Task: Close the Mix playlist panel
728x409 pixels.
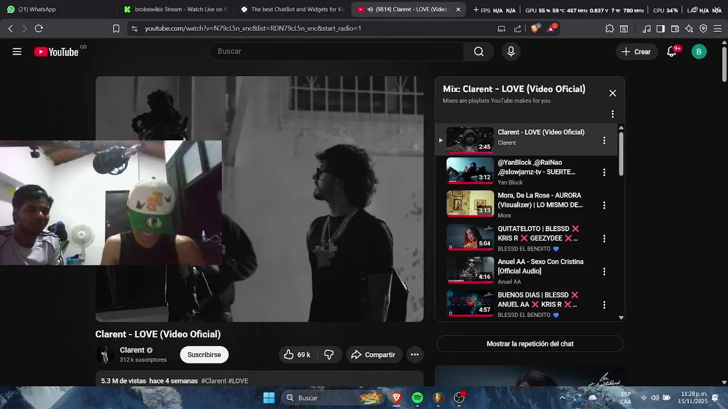Action: [613, 93]
